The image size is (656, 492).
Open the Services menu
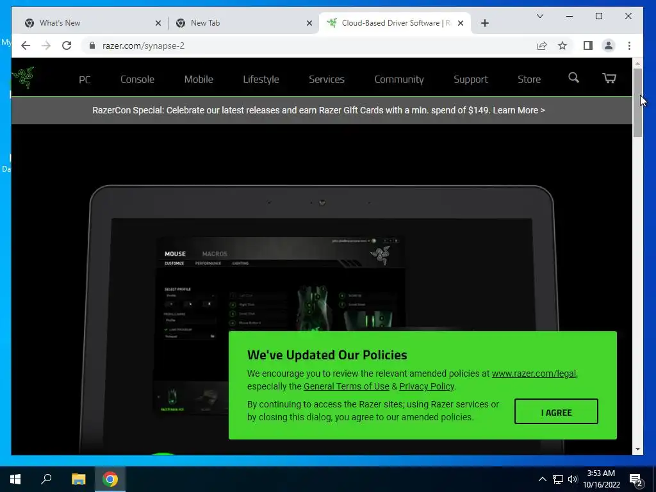327,79
